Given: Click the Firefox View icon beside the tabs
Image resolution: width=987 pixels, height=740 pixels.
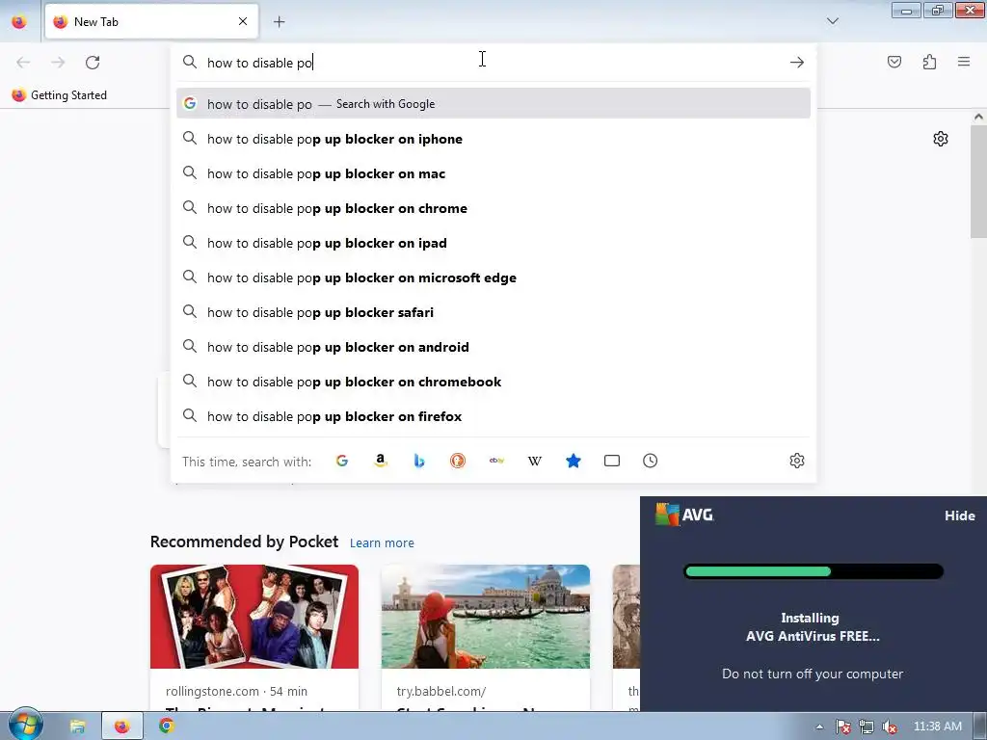Looking at the screenshot, I should click(19, 21).
